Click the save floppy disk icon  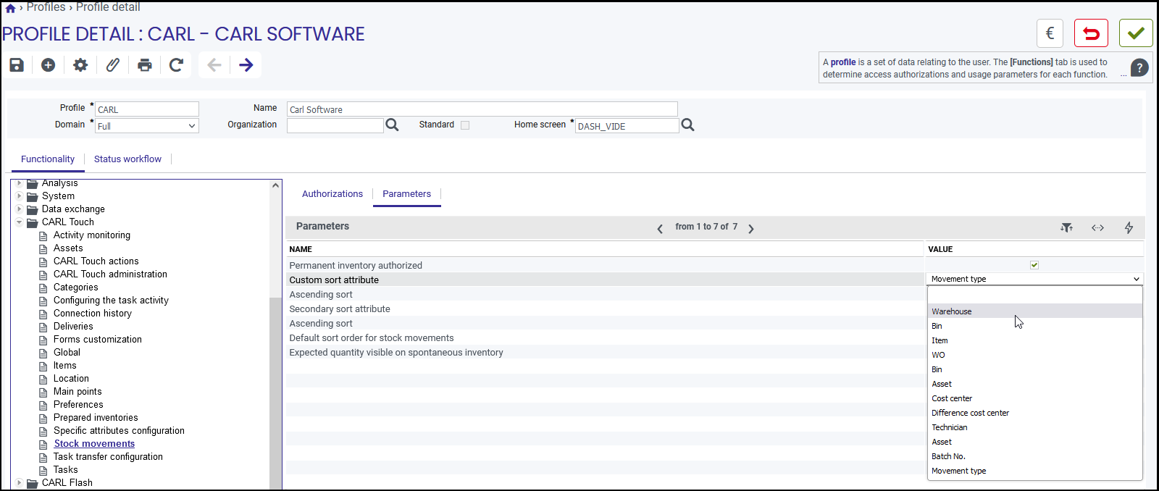coord(17,65)
